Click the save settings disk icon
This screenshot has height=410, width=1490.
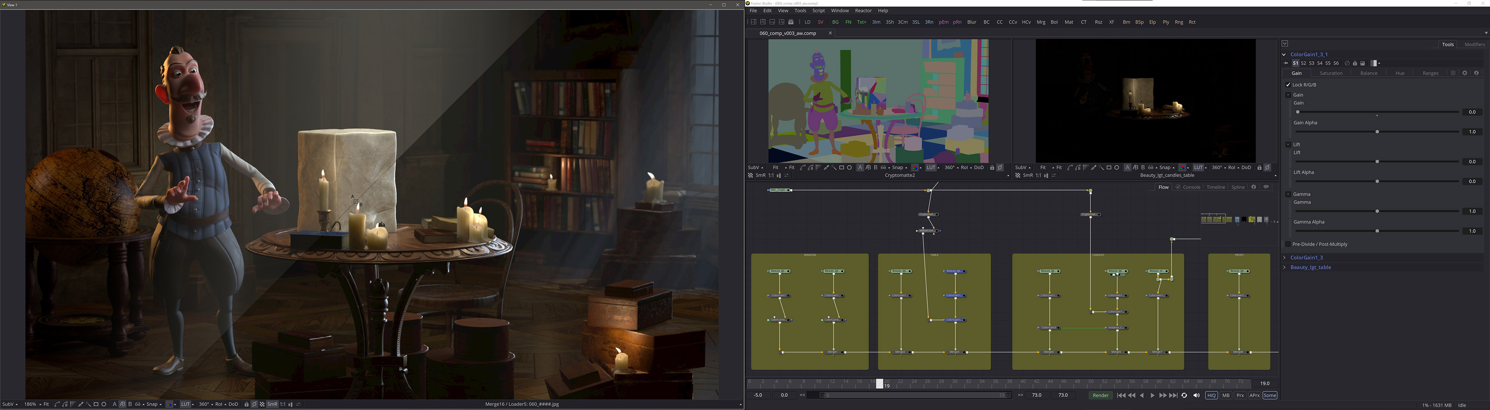(1362, 64)
